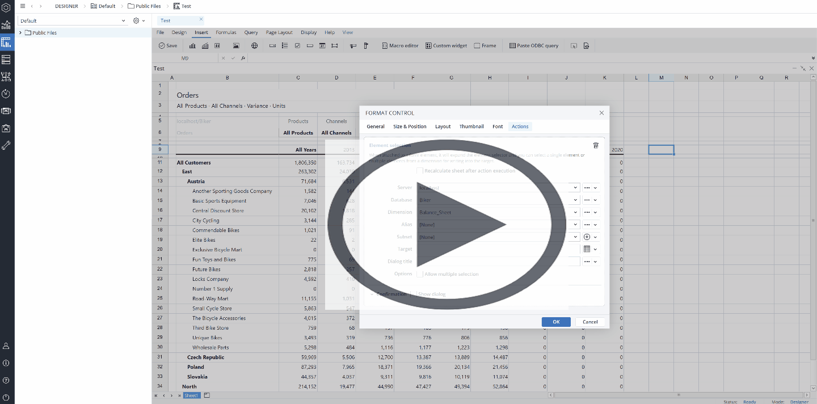Insert a date picker control
The width and height of the screenshot is (817, 404).
click(322, 45)
